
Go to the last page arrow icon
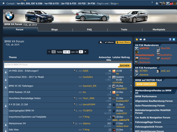point(85,52)
